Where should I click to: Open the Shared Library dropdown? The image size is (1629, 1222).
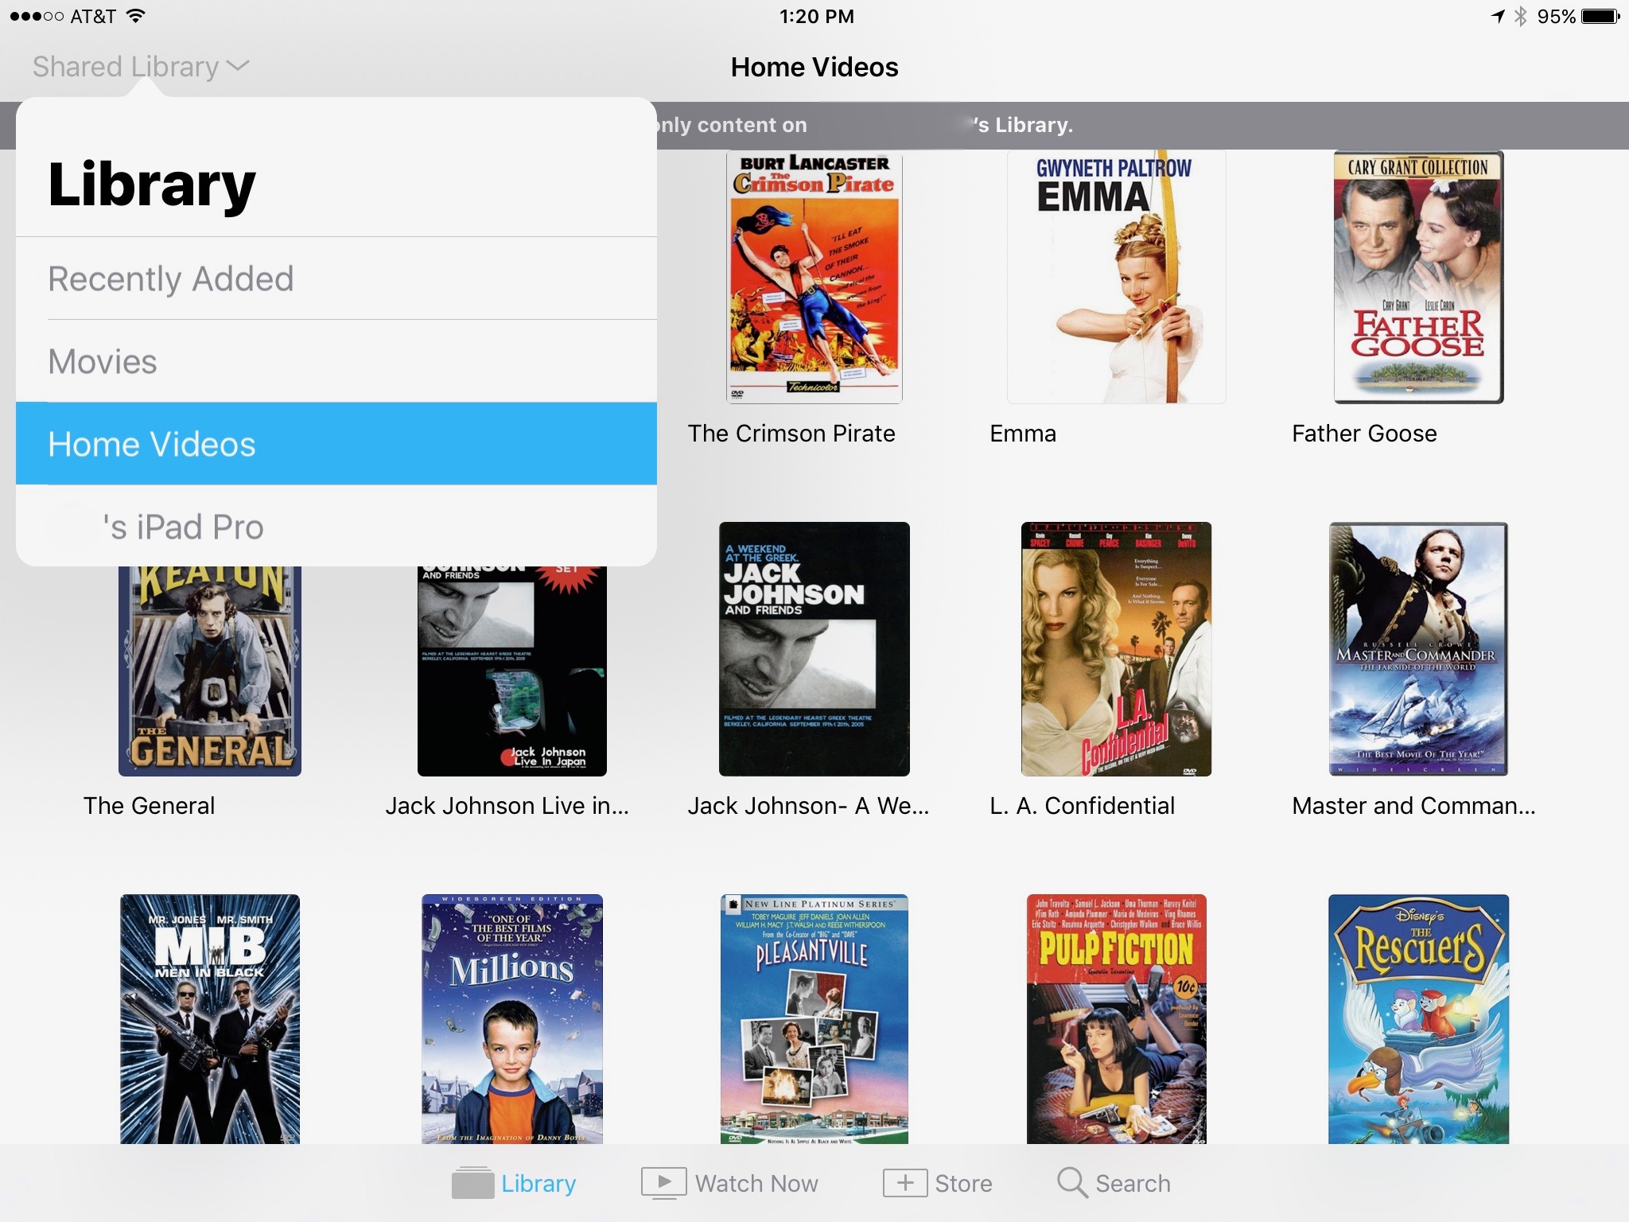click(141, 67)
